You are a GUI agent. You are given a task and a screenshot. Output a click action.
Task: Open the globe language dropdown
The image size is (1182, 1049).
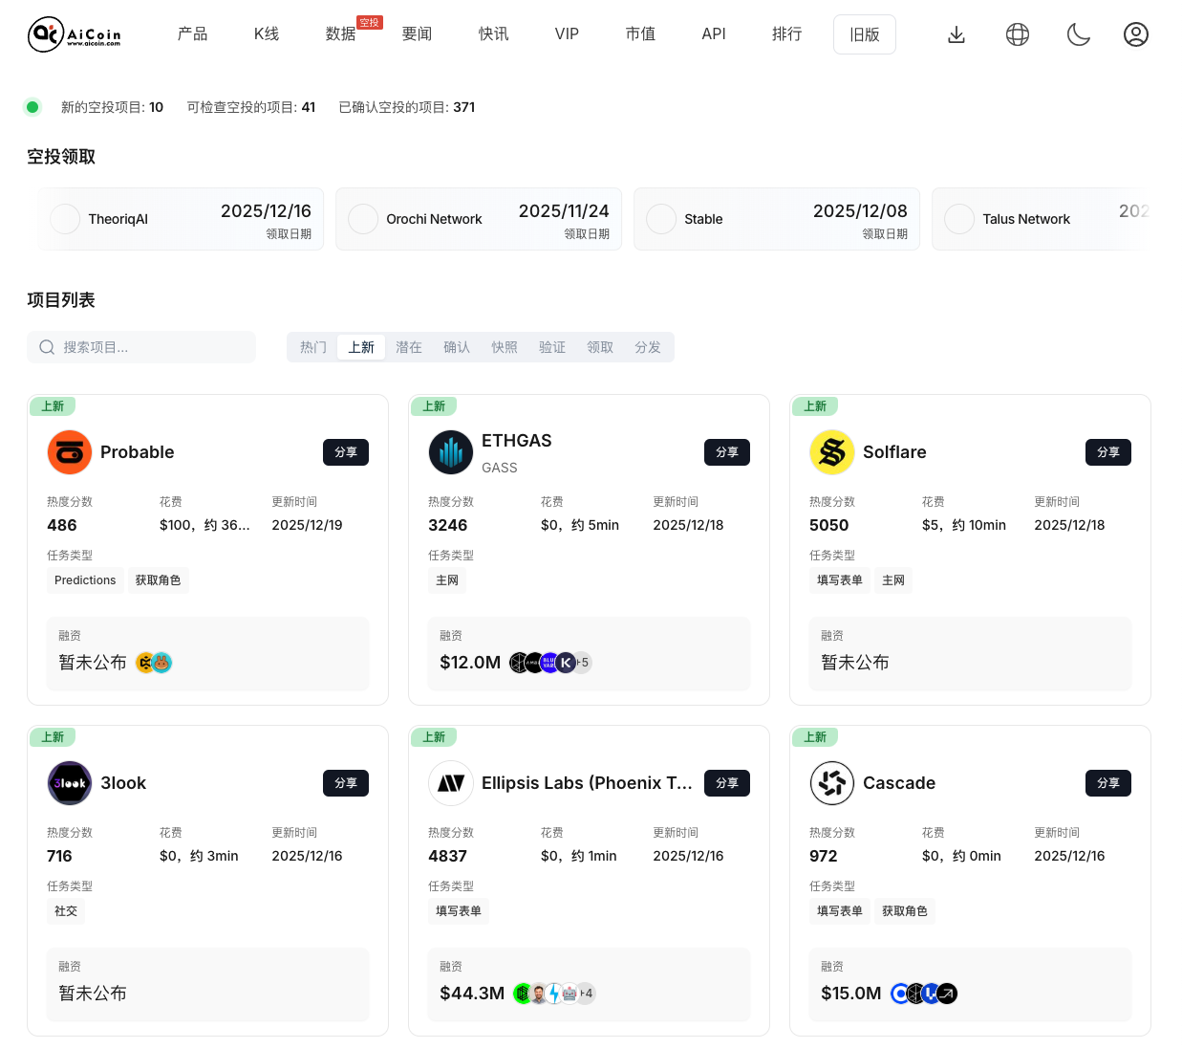tap(1018, 33)
